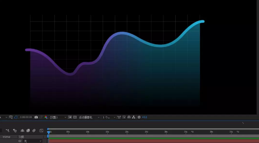Enable motion blur icon in timeline
This screenshot has width=259, height=143.
[x=34, y=130]
